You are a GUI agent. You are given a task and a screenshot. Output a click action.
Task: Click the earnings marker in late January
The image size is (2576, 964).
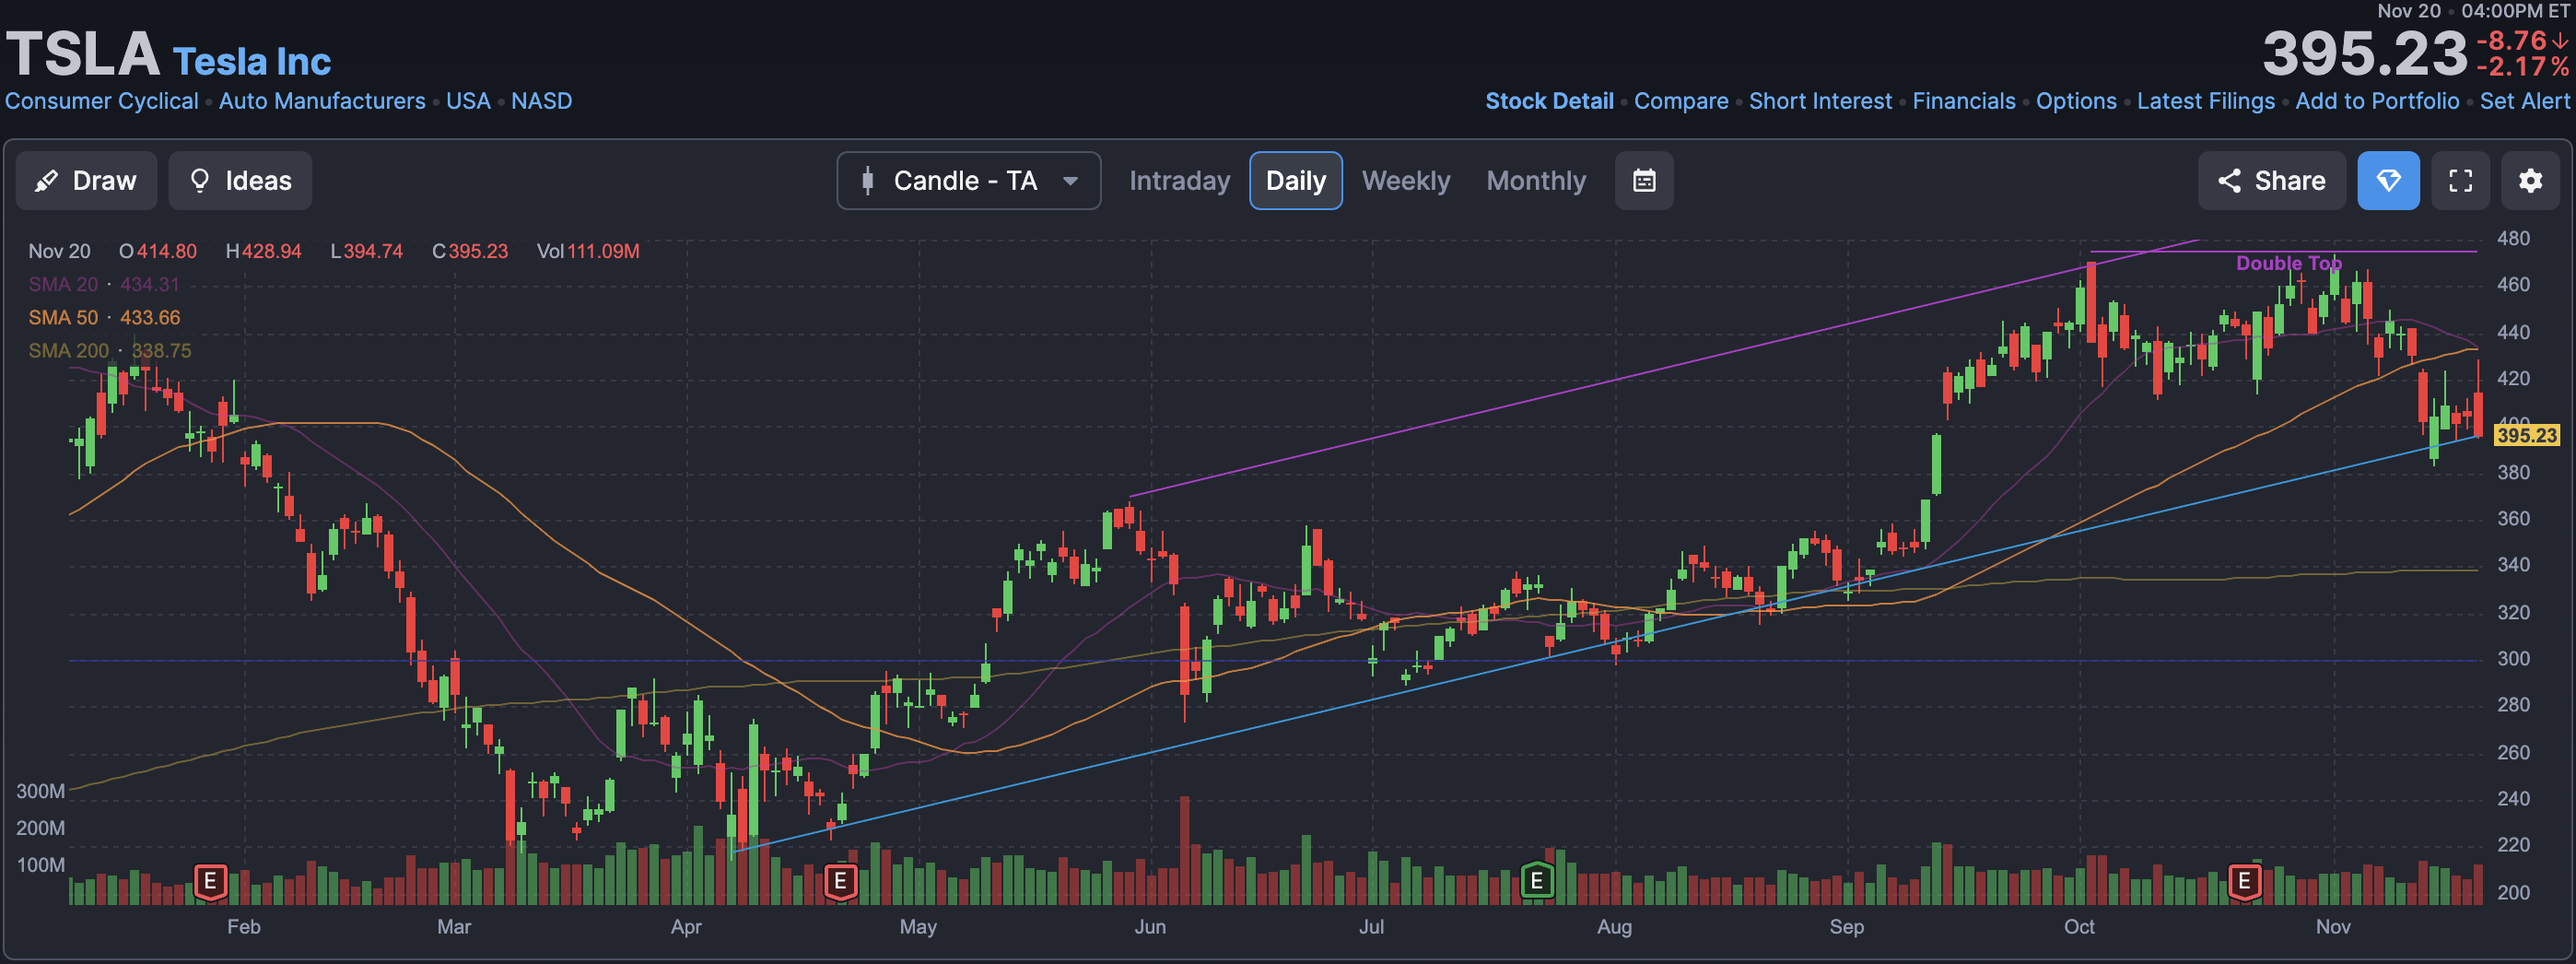[210, 881]
